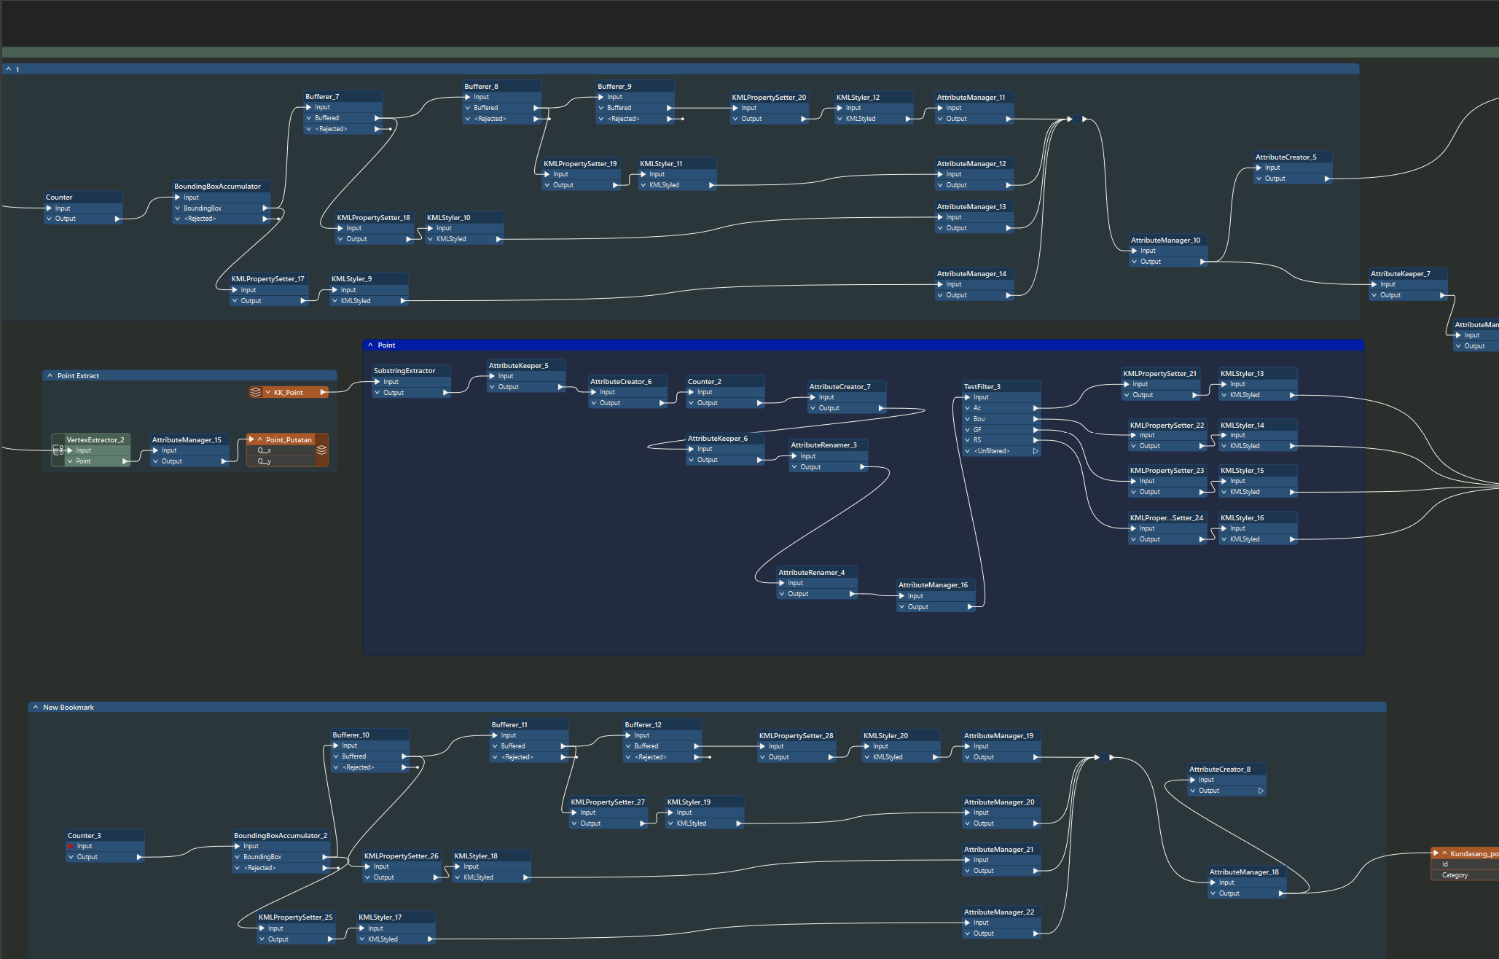Click the geometry indicator icon on VertexExtractor_2's left edge
The height and width of the screenshot is (959, 1499).
point(58,450)
